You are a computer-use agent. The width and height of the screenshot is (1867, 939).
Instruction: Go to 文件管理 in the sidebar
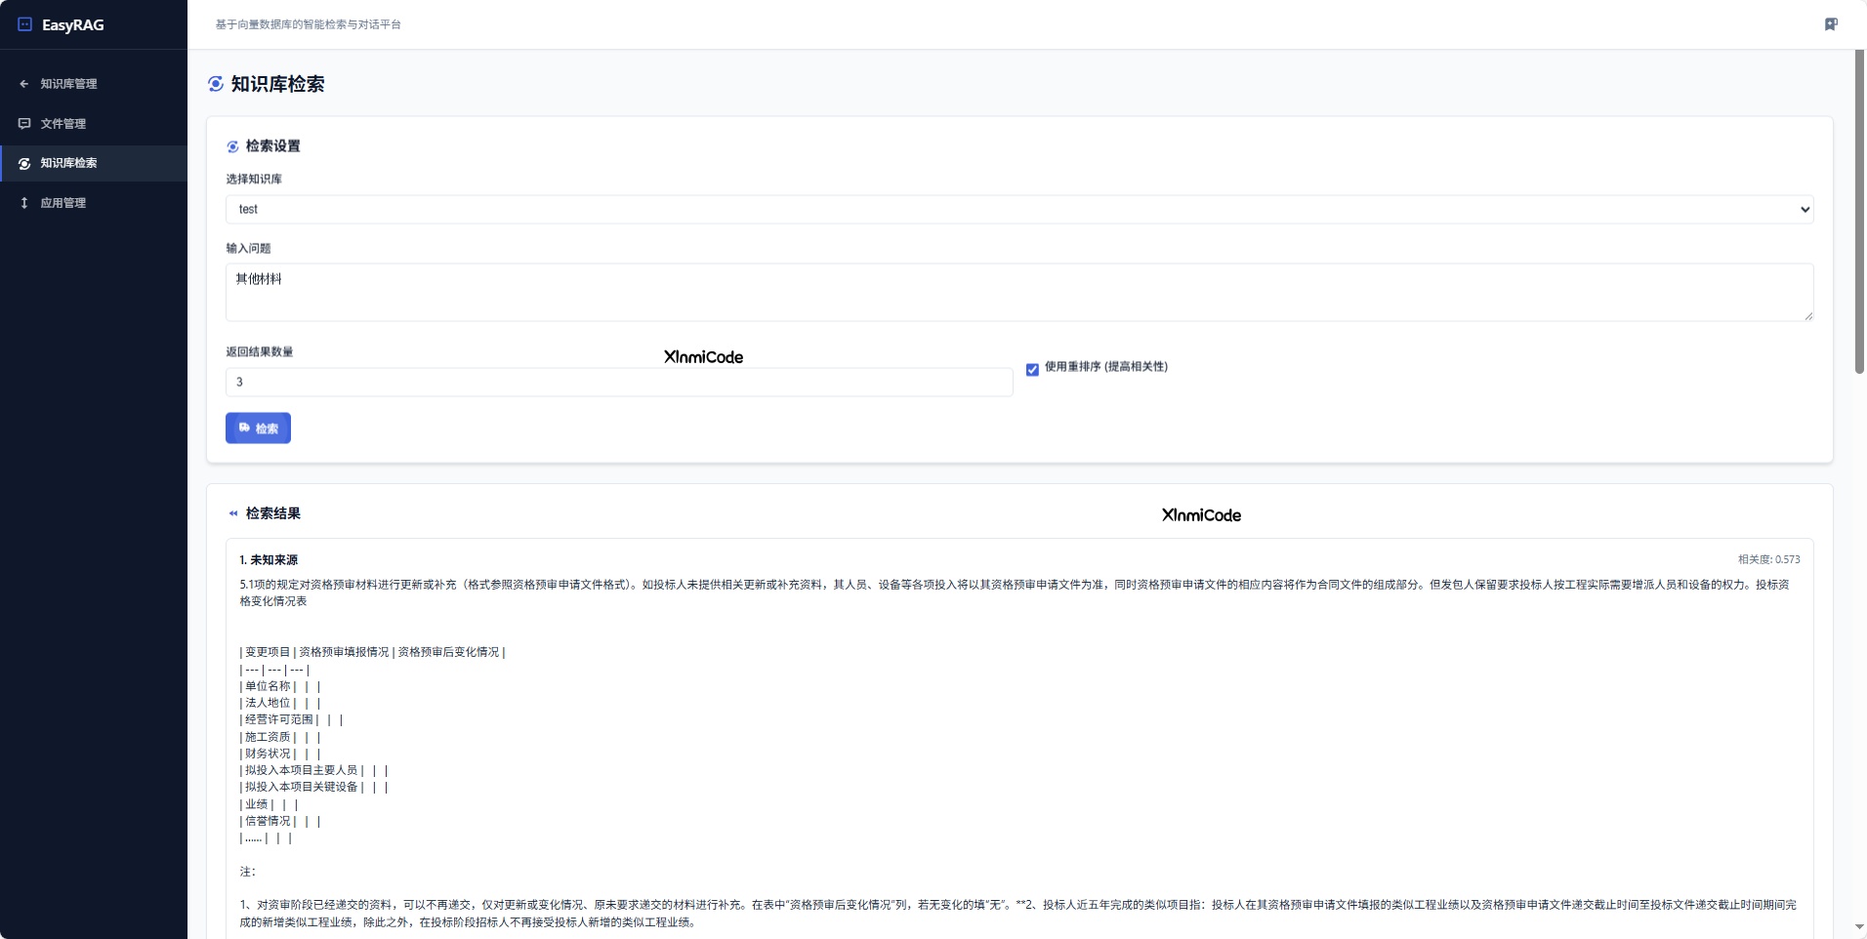(63, 124)
